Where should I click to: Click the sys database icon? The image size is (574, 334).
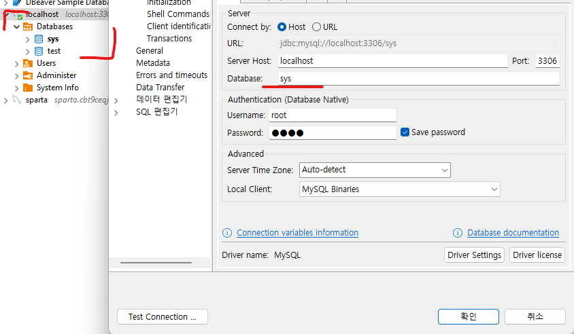39,39
